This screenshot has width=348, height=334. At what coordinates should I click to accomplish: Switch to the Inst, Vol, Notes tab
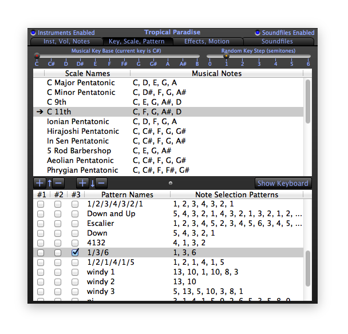[x=66, y=42]
